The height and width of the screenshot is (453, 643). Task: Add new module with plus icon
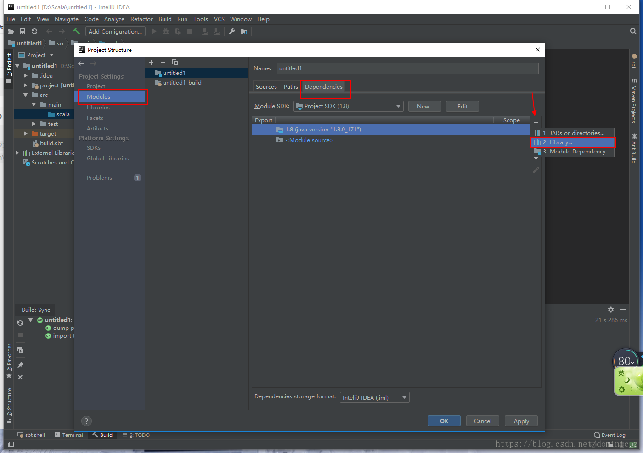tap(151, 62)
